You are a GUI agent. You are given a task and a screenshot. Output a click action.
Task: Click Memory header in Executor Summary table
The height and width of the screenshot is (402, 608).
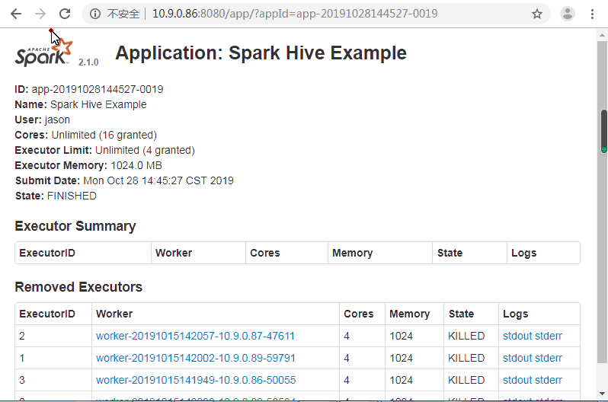pyautogui.click(x=352, y=253)
